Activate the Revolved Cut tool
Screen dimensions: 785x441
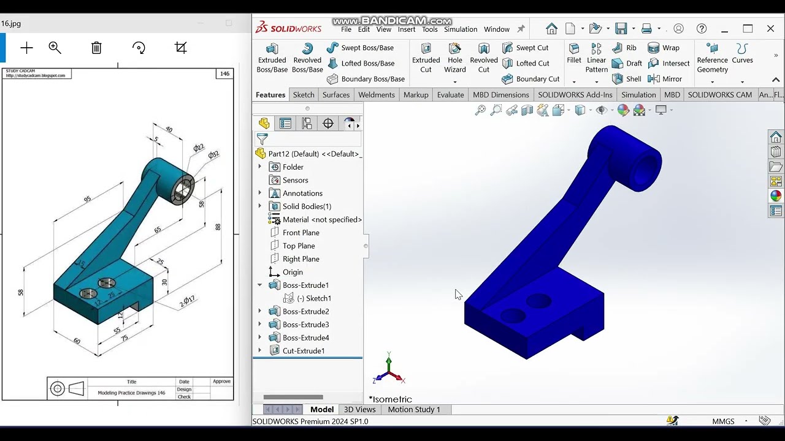tap(484, 58)
